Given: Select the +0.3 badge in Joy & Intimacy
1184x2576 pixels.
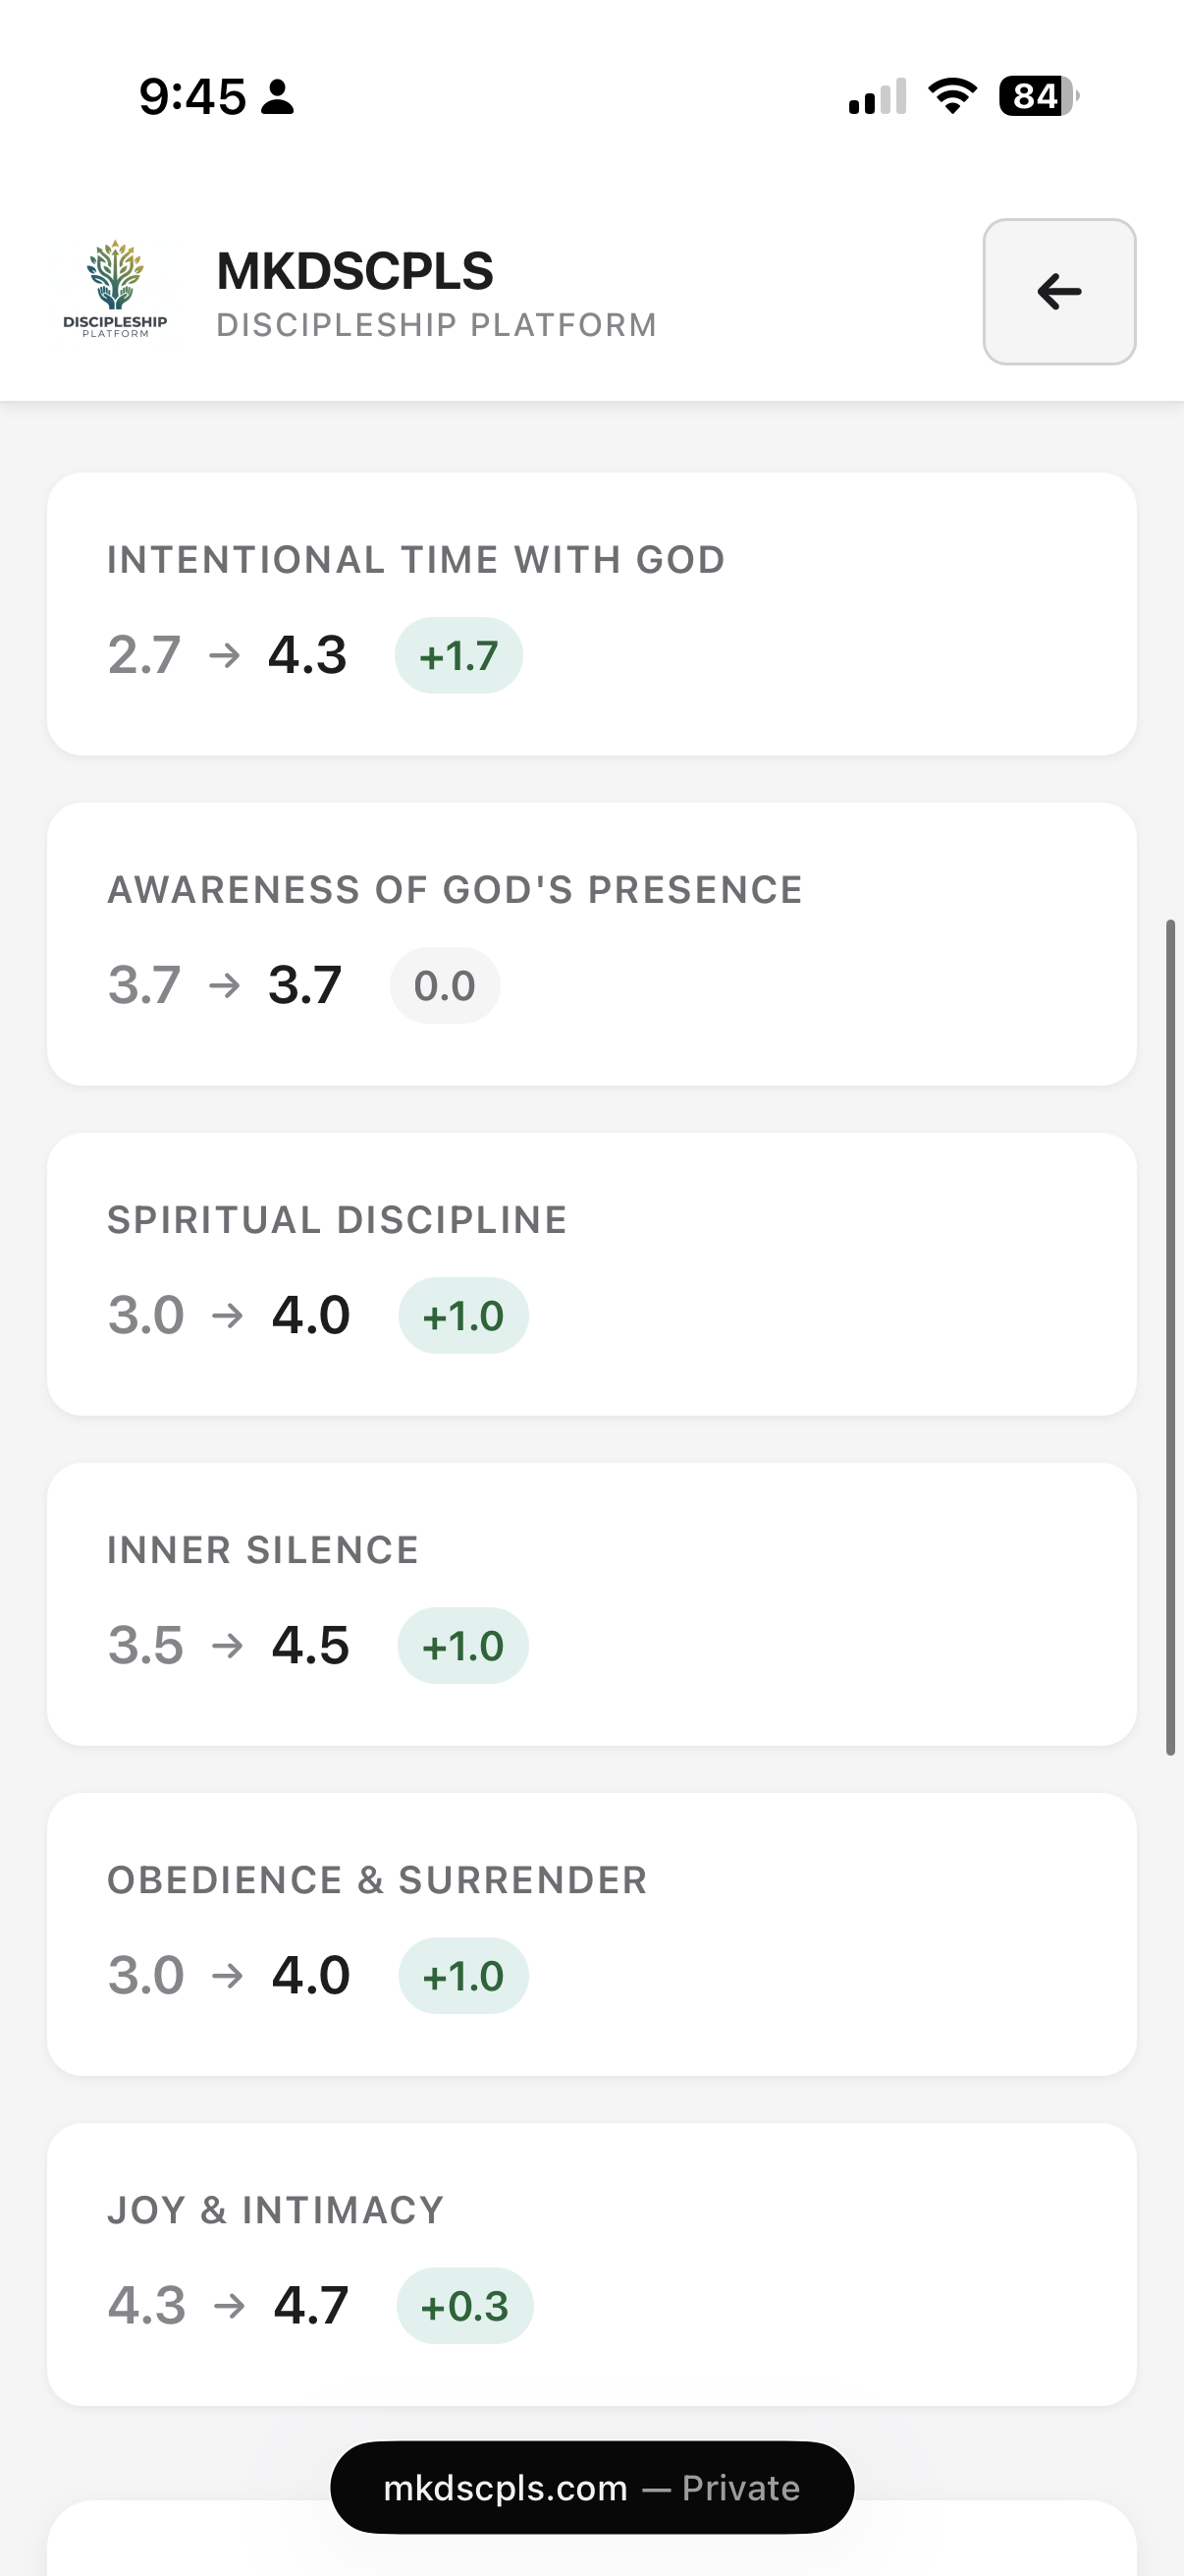Looking at the screenshot, I should (464, 2305).
